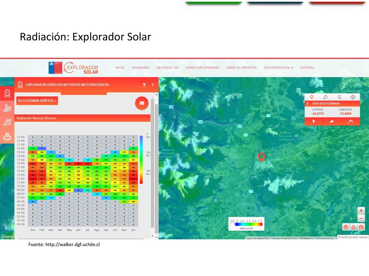Click the Reserva Nacional Río Simpson label
Screen dimensions: 369x276
168,153
